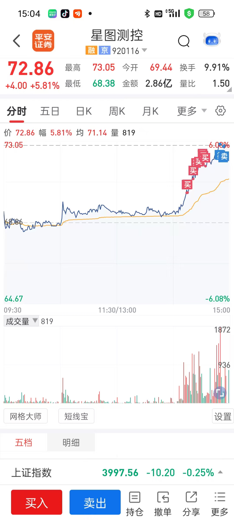Screen dimensions: 234x520
Task: Expand the 上证指数 index bar arrow
Action: (220, 472)
